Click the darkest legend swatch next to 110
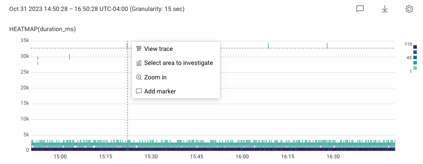This screenshot has height=164, width=423. click(415, 47)
